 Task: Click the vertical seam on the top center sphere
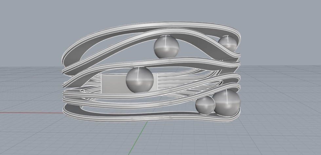(166, 42)
